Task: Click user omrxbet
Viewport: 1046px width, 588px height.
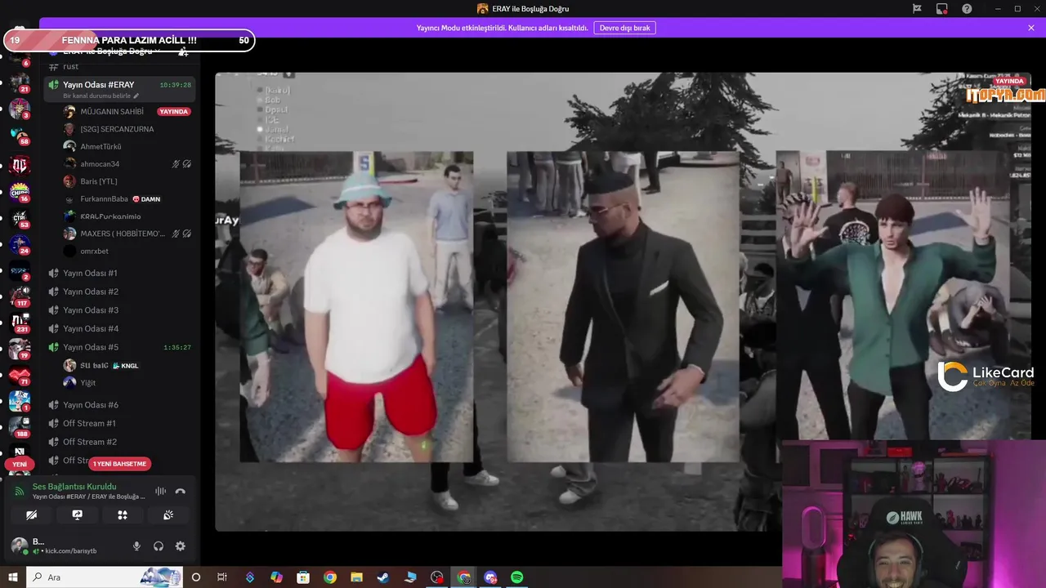Action: [x=94, y=252]
